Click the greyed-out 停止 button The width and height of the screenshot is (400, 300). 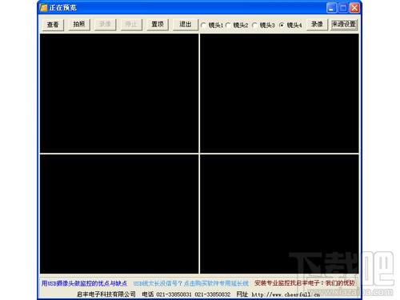point(131,25)
